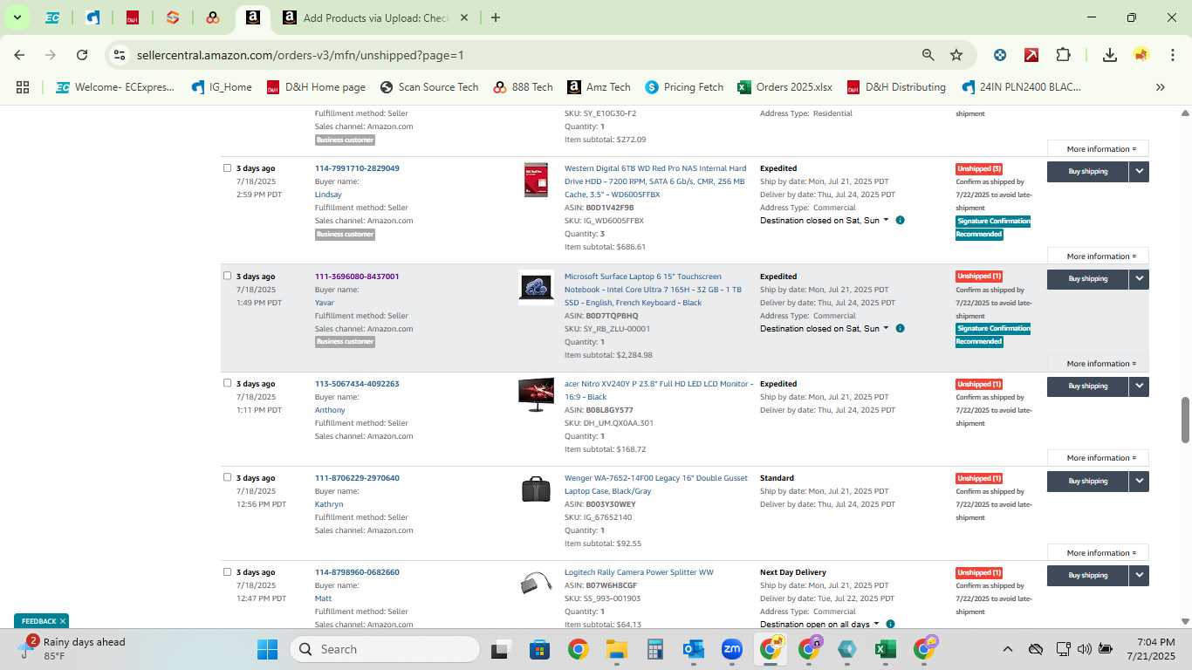The image size is (1192, 670).
Task: Open the D&H Home page bookmark
Action: point(316,87)
